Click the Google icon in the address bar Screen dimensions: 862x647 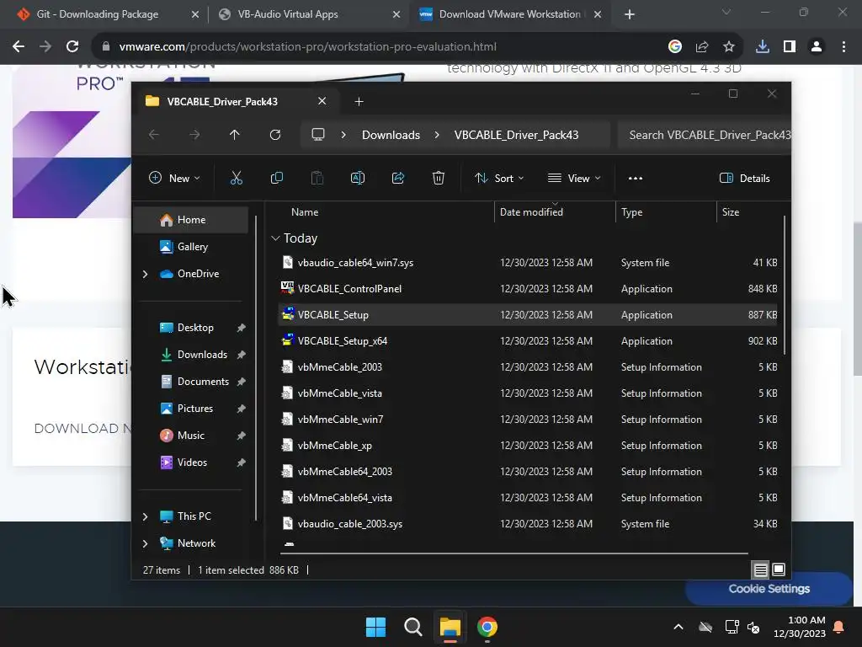(x=675, y=47)
